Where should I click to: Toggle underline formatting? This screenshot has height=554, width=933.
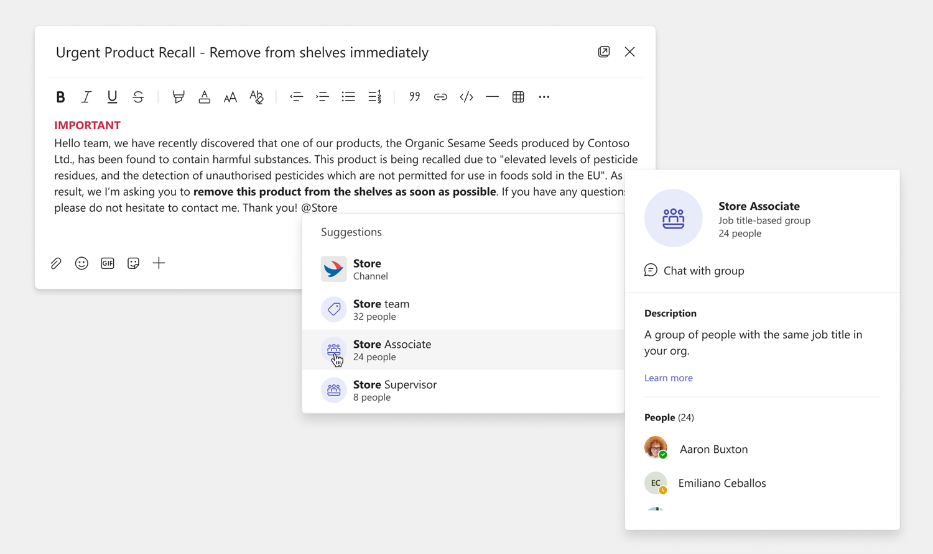112,97
